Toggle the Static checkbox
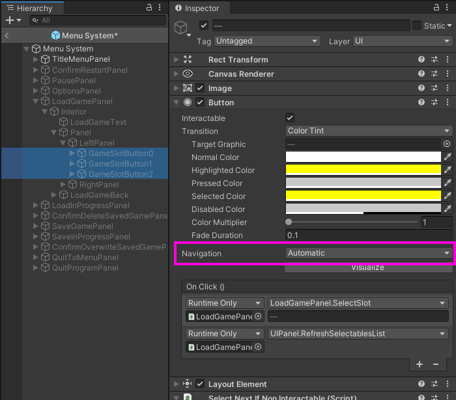This screenshot has height=400, width=456. click(x=417, y=25)
